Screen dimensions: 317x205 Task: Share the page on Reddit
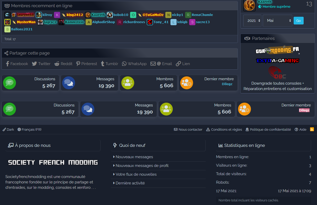[x=64, y=64]
